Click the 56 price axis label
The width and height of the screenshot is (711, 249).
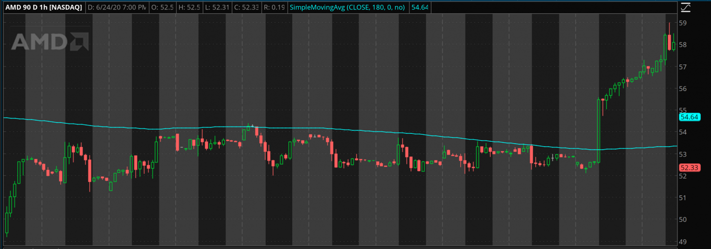tap(683, 89)
